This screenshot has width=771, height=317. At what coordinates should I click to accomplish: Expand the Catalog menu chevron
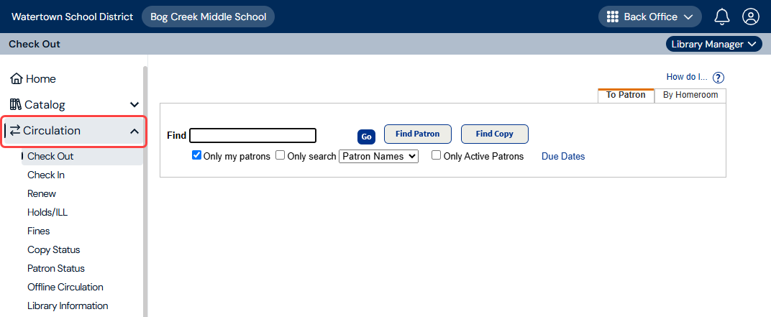(134, 105)
